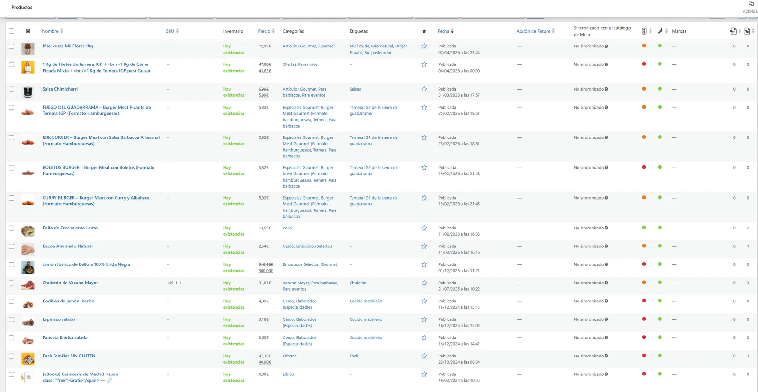Open Jamón Ibérico de Bellota 100% Brida Negra
The height and width of the screenshot is (392, 758).
pos(86,264)
